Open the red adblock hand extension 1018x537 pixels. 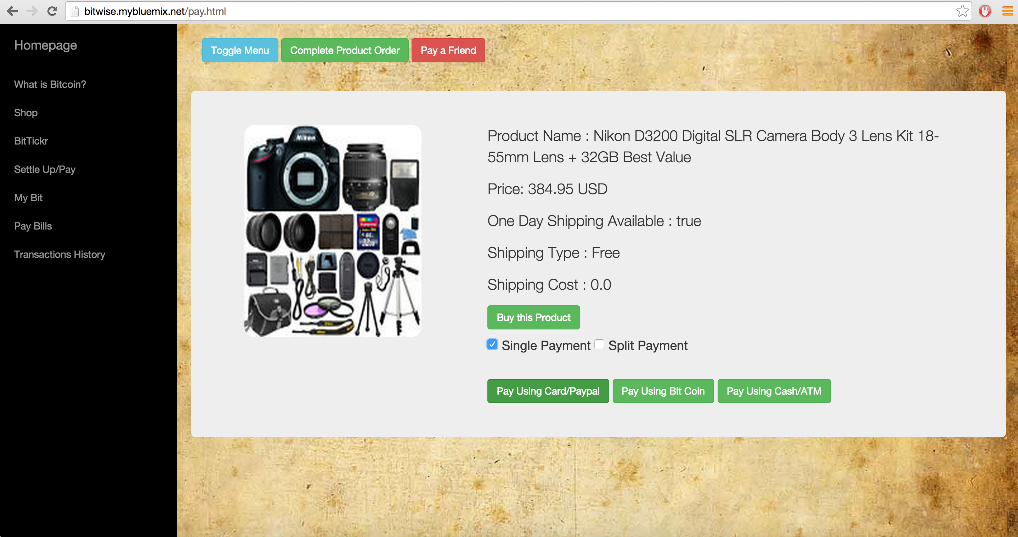coord(984,11)
